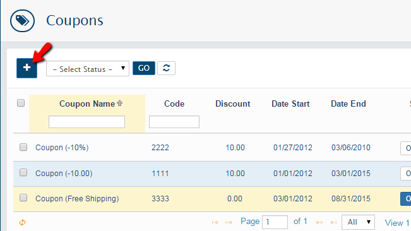Click the Coupon (-10.00) name
The image size is (411, 231).
coord(64,174)
